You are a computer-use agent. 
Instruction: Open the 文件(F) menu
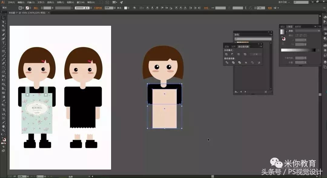[x=12, y=2]
